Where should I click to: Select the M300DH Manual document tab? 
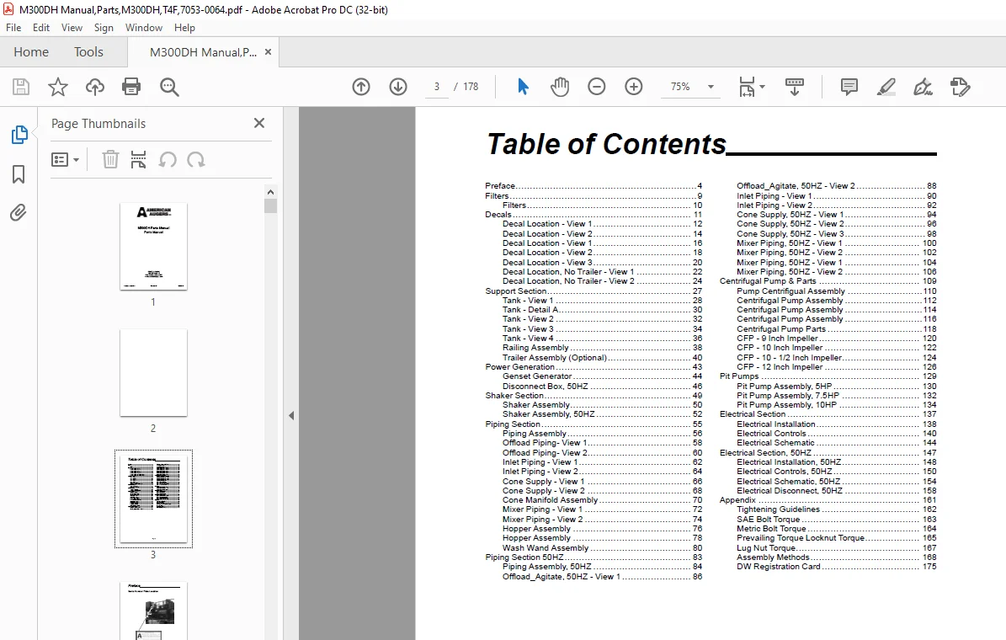click(x=203, y=53)
